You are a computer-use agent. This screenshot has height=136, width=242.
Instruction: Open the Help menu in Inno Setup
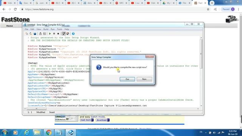coord(67,29)
